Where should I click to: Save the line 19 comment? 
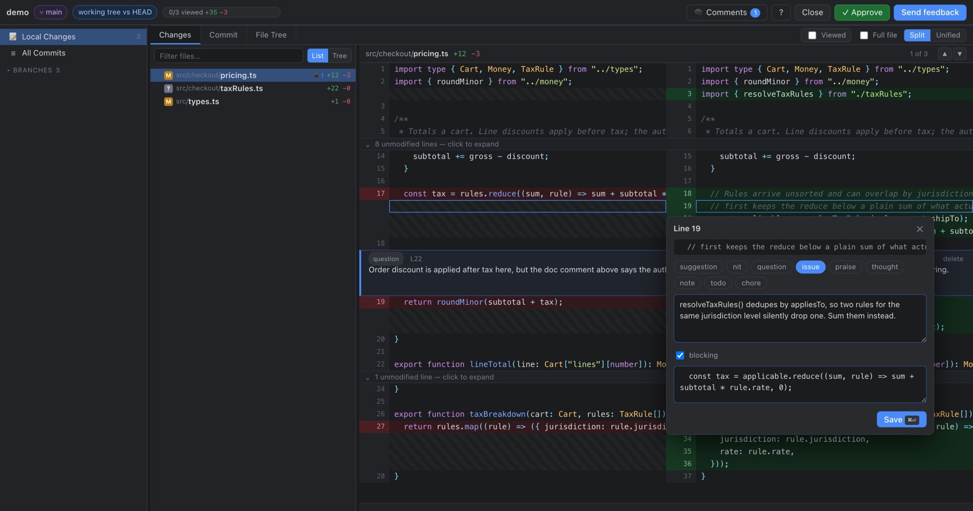click(x=901, y=420)
